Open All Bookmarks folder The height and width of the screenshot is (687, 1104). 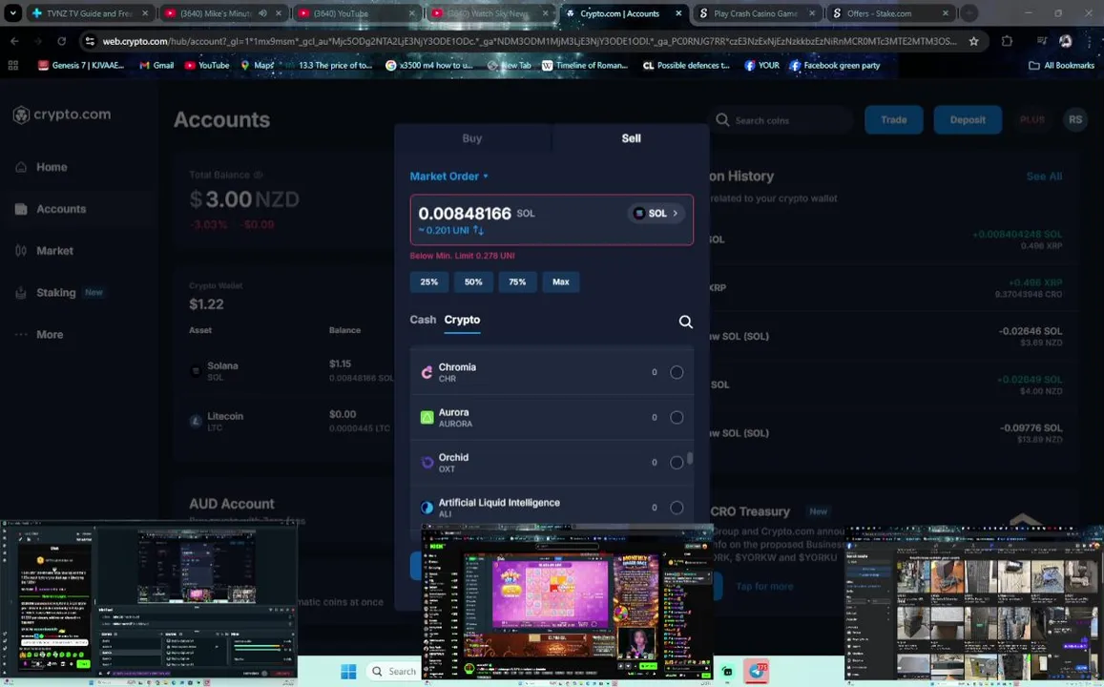click(x=1062, y=65)
